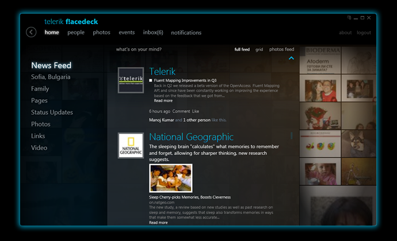The image size is (397, 241).
Task: Open the pencil sketch thumbnail at top right
Action: click(x=359, y=60)
